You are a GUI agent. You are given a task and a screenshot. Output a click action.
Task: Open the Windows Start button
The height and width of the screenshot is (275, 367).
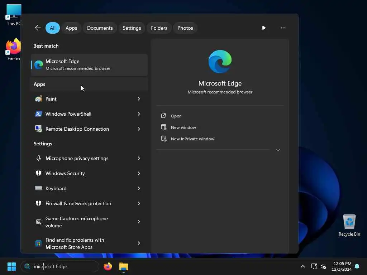pyautogui.click(x=11, y=266)
